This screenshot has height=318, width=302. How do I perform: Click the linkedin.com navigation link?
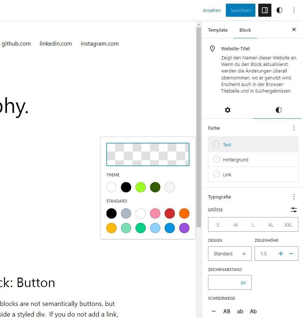click(x=56, y=44)
